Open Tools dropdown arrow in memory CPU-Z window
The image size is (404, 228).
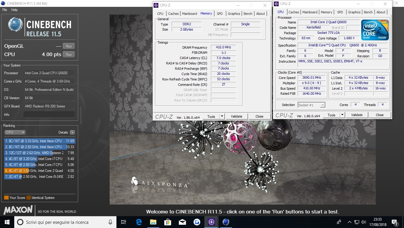tap(222, 116)
